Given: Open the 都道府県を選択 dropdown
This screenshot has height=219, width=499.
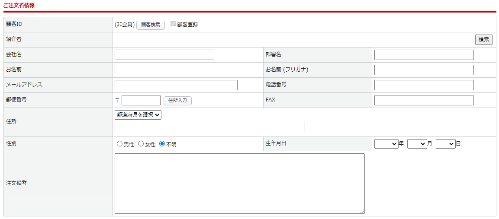Looking at the screenshot, I should 138,114.
